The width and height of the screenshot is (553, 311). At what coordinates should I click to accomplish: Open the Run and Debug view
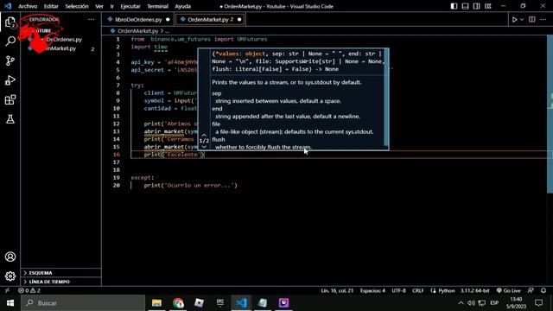tap(10, 80)
